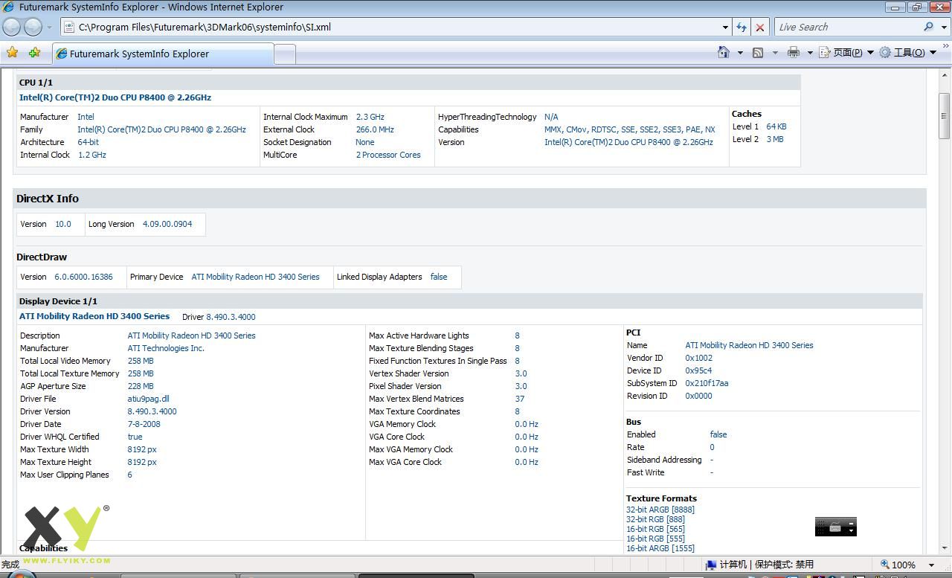
Task: Open a new blank tab button
Action: tap(285, 54)
